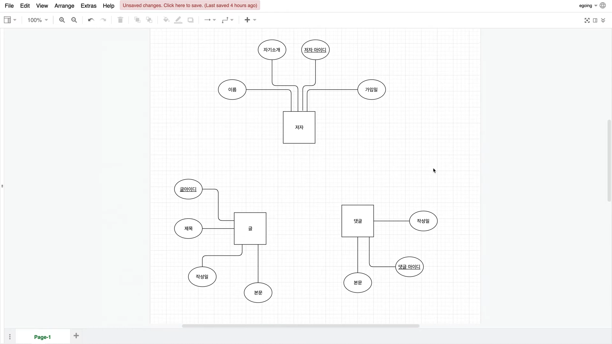
Task: Click the Delete icon in the toolbar
Action: [120, 20]
